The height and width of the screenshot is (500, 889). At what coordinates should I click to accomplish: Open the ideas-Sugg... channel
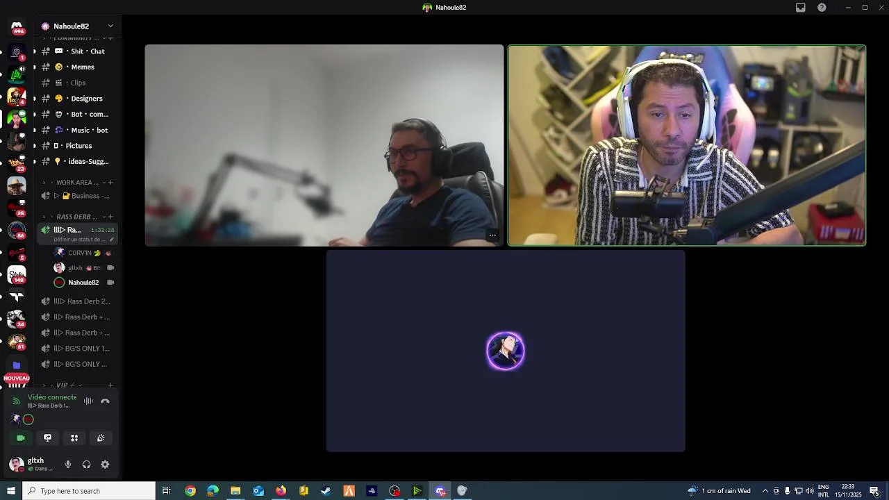[78, 161]
